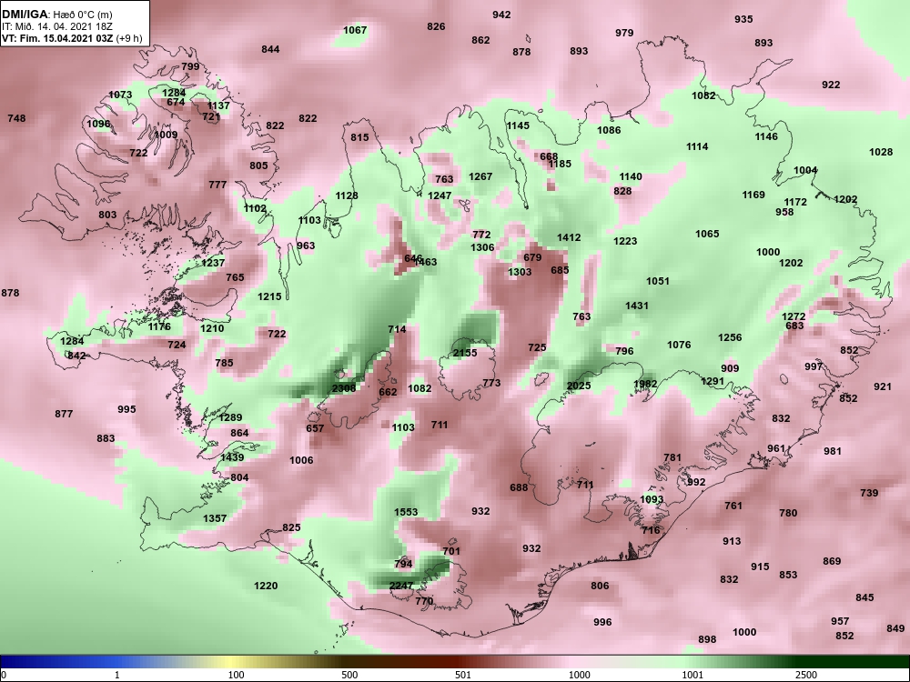This screenshot has width=910, height=682.
Task: Click the 2155 value over the glacier outline
Action: click(465, 353)
